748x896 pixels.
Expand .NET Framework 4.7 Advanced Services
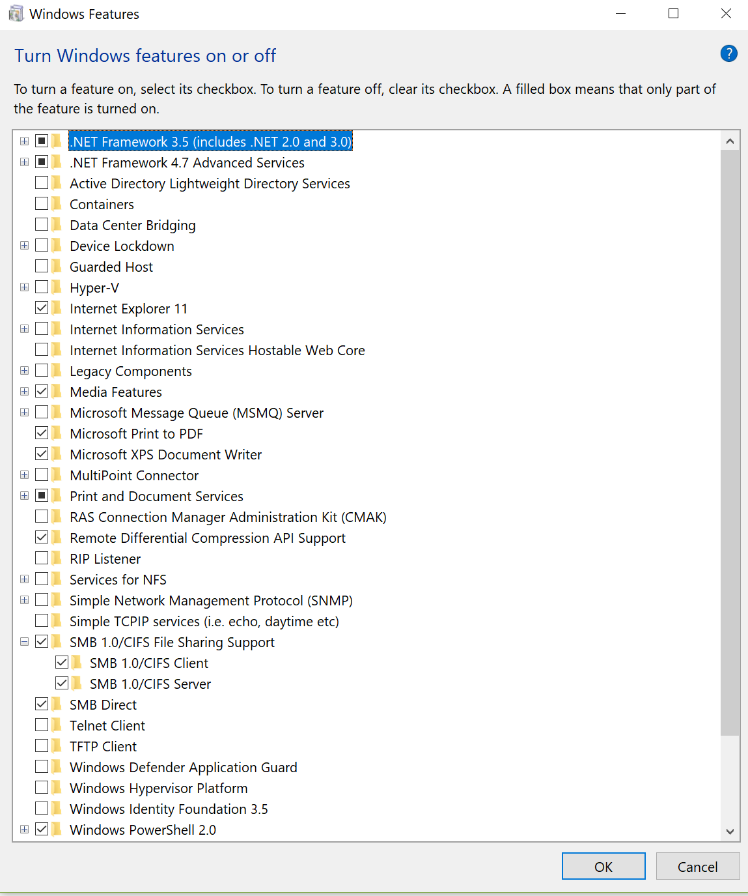click(x=24, y=162)
